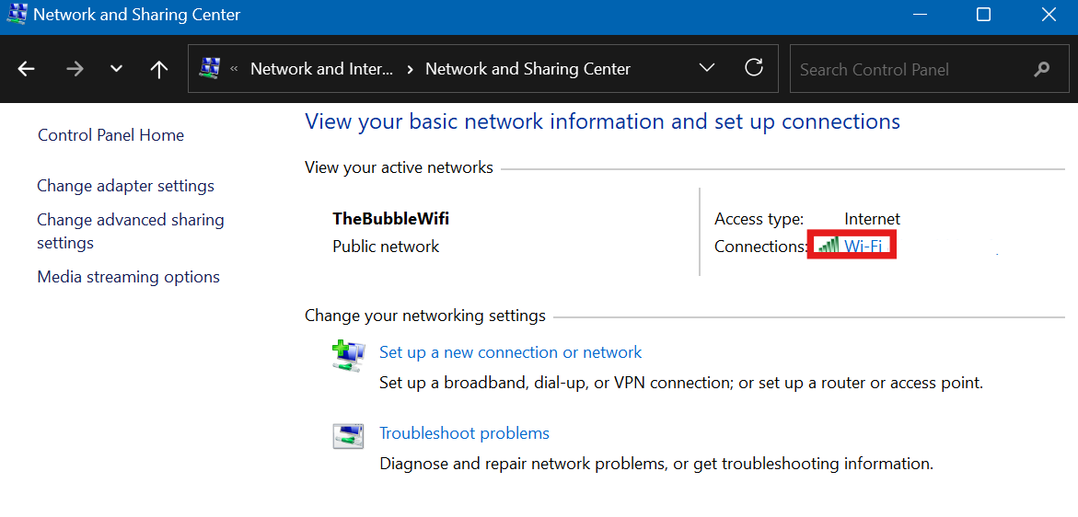Click the Control Panel icon in address bar

click(209, 68)
